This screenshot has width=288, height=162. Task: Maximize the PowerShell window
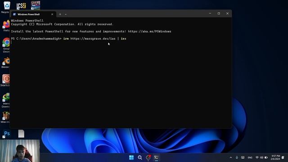pos(219,13)
